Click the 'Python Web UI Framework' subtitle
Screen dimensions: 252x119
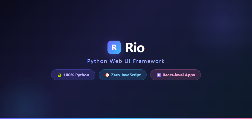[x=126, y=61]
